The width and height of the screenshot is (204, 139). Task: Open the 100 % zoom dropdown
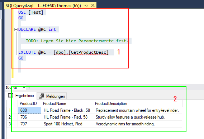[24, 87]
